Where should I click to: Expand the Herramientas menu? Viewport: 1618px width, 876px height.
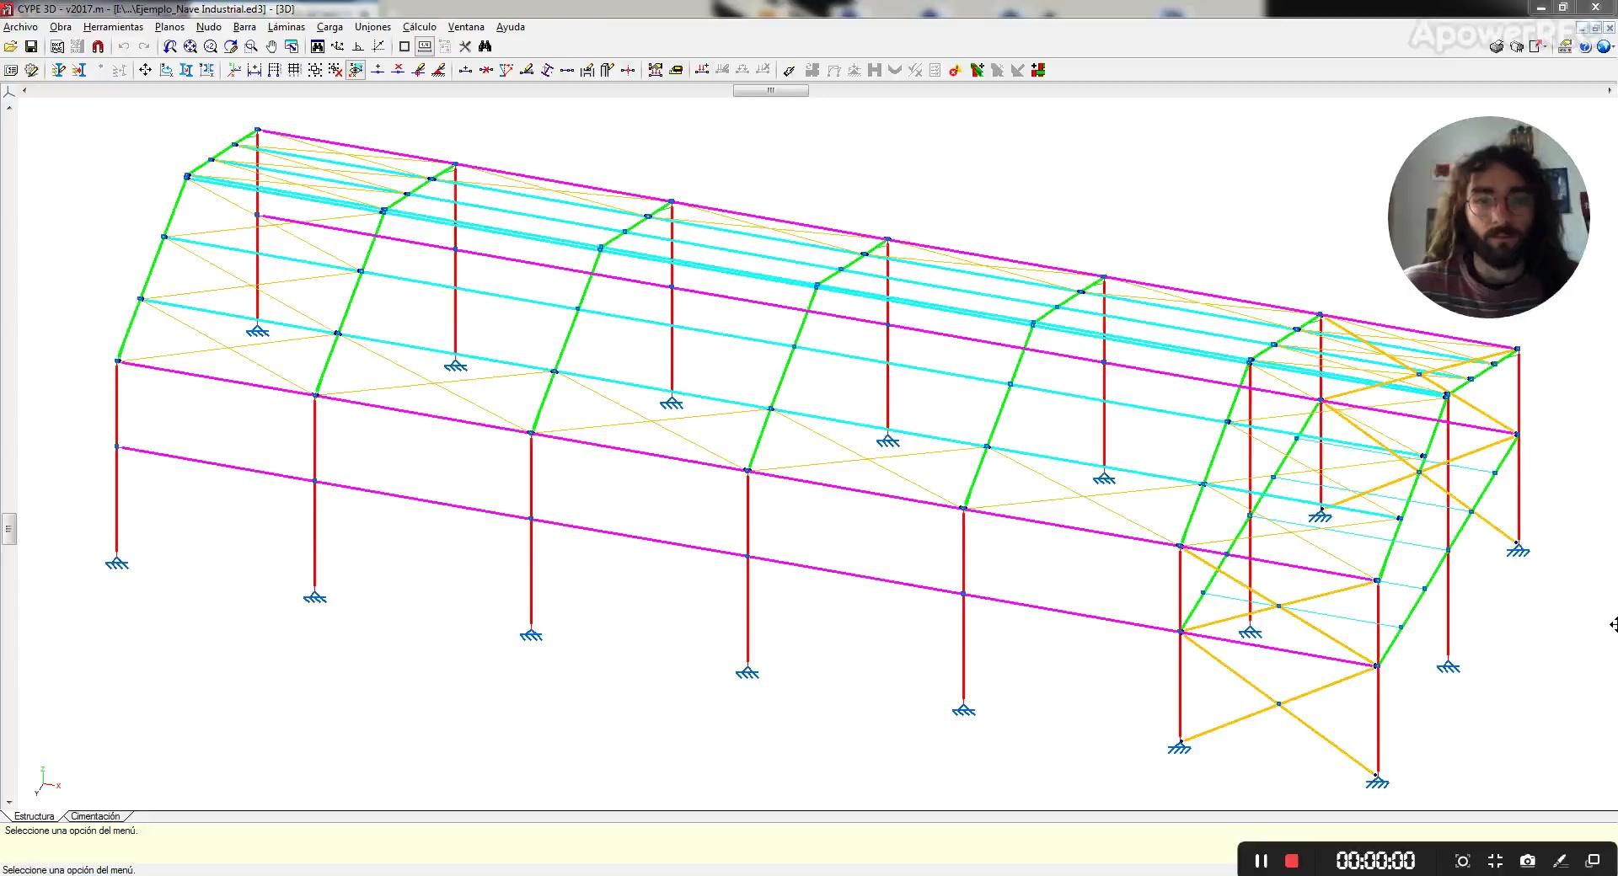click(x=113, y=27)
